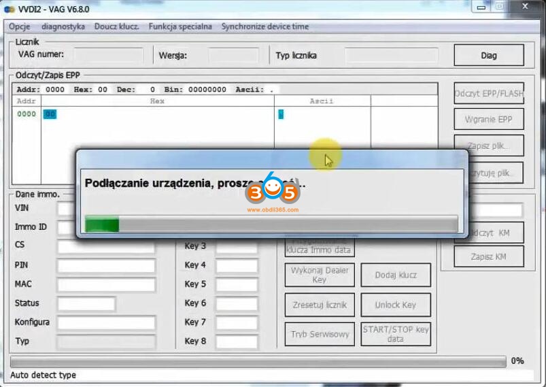The width and height of the screenshot is (546, 387).
Task: Click the Wersja input field
Action: point(233,55)
